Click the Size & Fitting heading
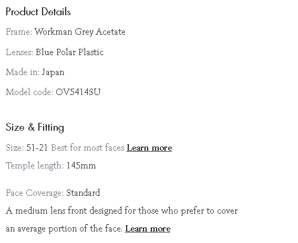Image resolution: width=298 pixels, height=243 pixels. pyautogui.click(x=35, y=128)
